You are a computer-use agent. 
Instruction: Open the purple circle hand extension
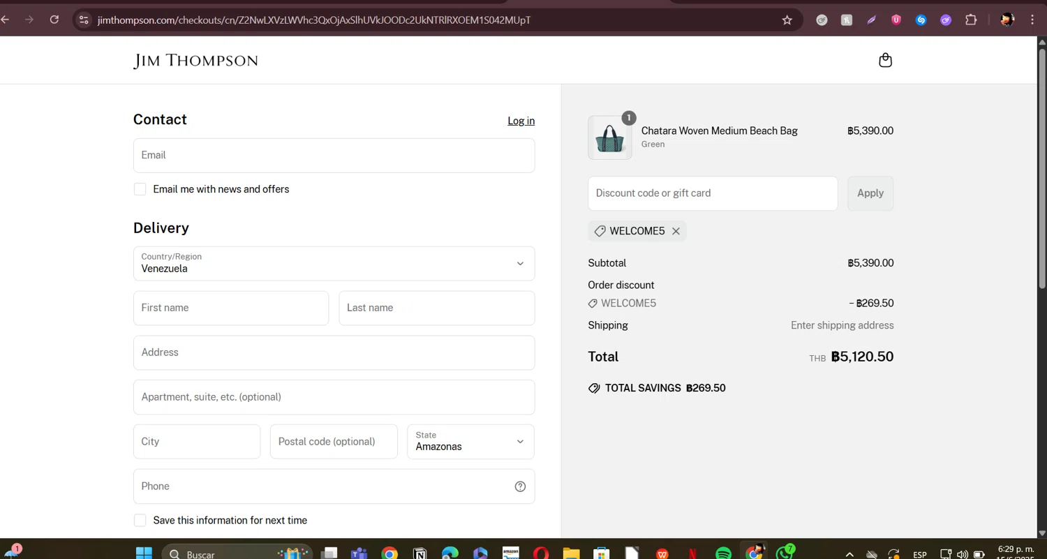(946, 20)
